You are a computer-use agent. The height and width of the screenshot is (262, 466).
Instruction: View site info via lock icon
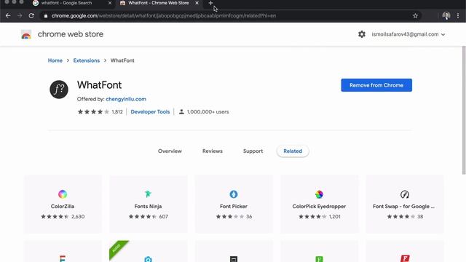[46, 16]
